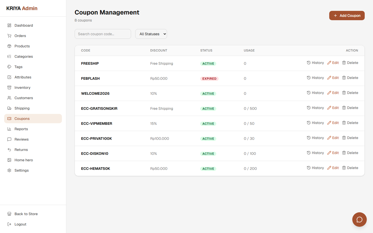Click the WELCOME2026 coupon code
This screenshot has height=233, width=373.
tap(95, 93)
